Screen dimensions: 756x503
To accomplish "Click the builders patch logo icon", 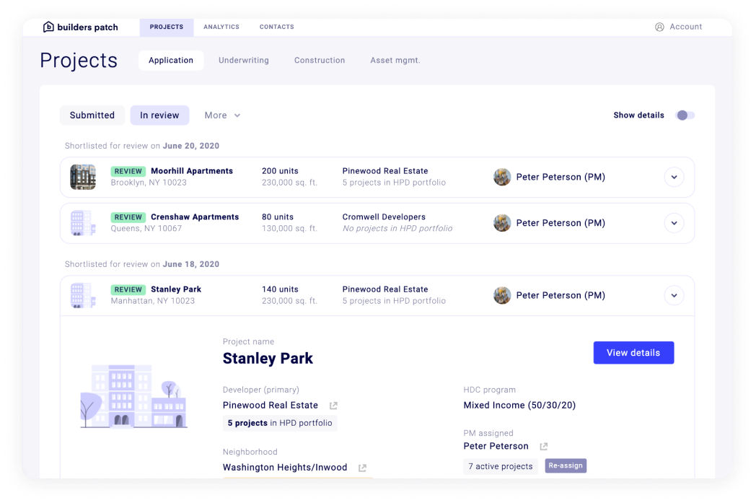I will (x=48, y=27).
